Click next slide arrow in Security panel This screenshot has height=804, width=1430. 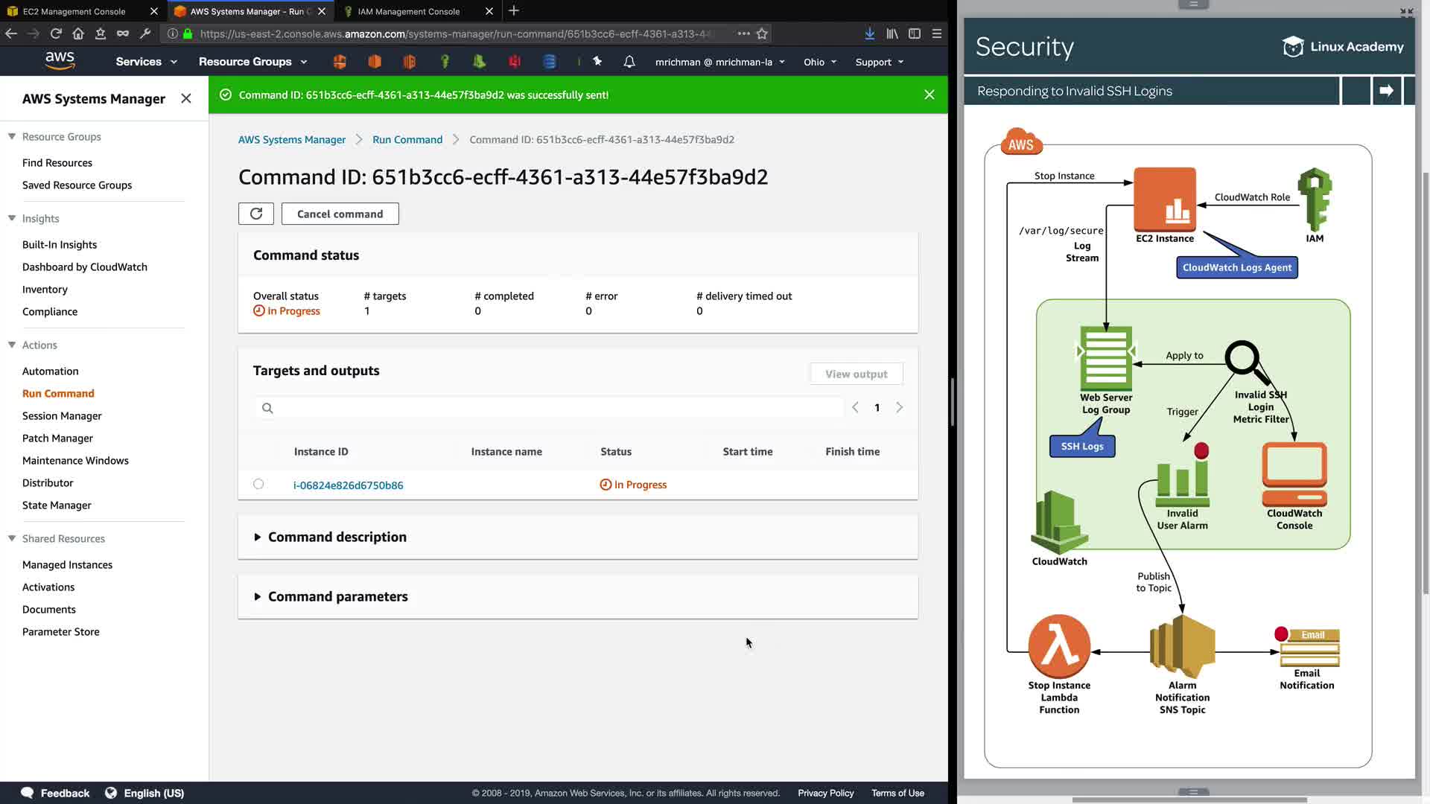click(1386, 91)
